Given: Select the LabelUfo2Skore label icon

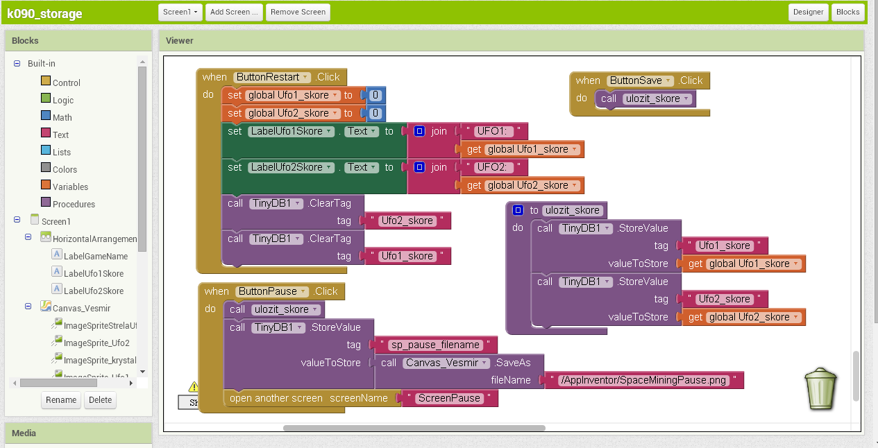Looking at the screenshot, I should [57, 290].
